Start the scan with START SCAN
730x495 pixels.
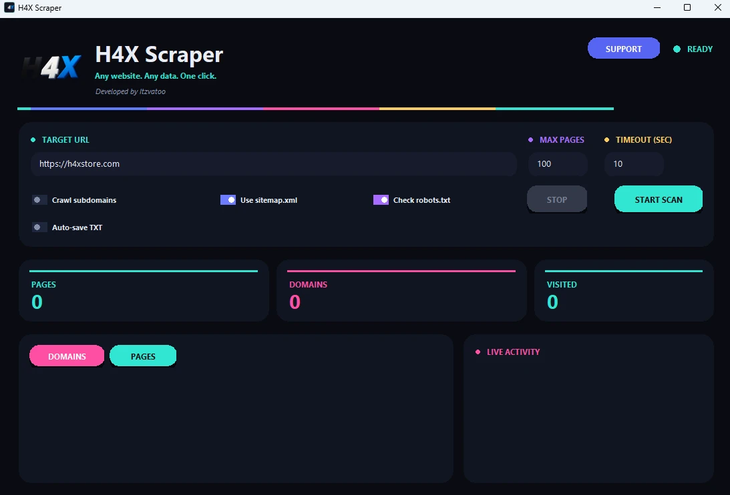[659, 199]
